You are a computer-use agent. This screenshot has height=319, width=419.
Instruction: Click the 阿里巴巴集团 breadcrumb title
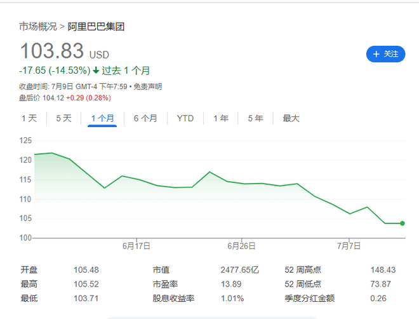click(96, 27)
